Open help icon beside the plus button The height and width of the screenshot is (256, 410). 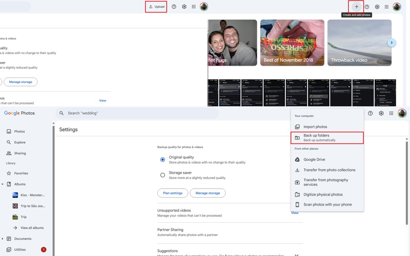367,7
